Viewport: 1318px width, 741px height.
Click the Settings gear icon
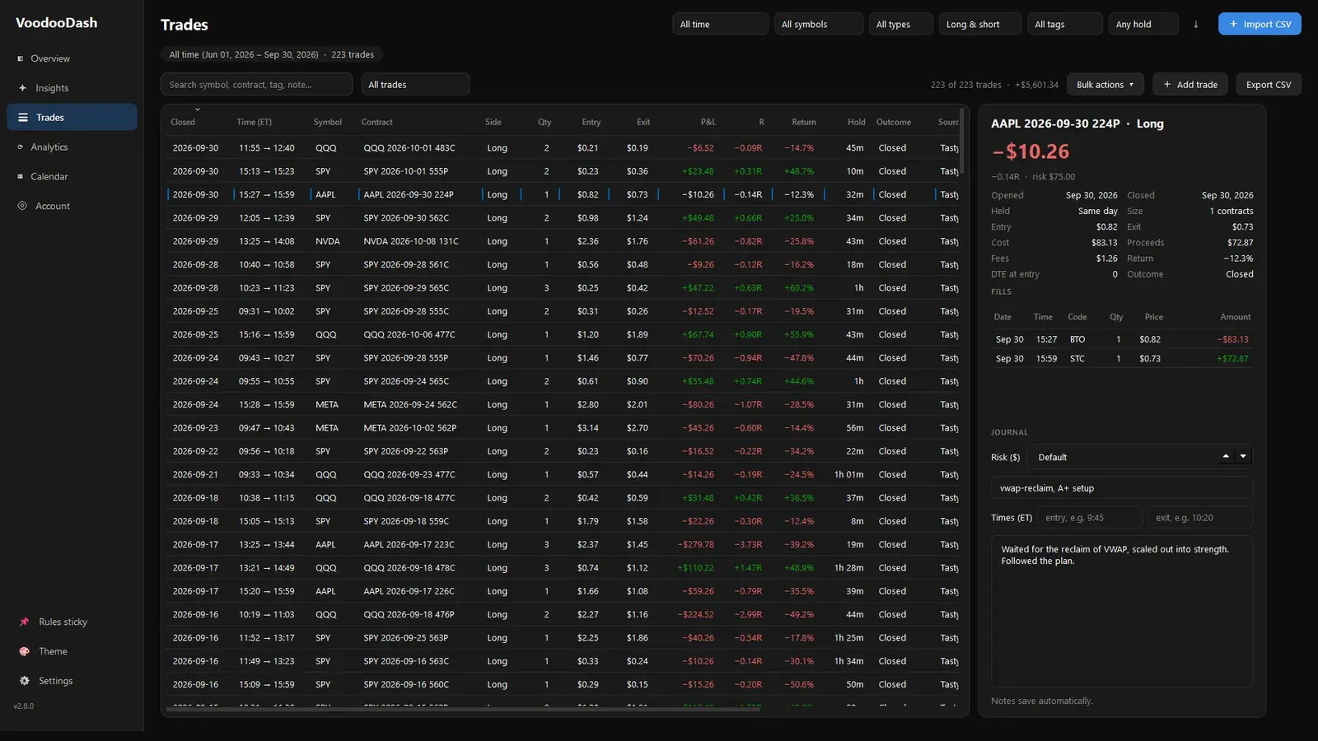(x=24, y=681)
